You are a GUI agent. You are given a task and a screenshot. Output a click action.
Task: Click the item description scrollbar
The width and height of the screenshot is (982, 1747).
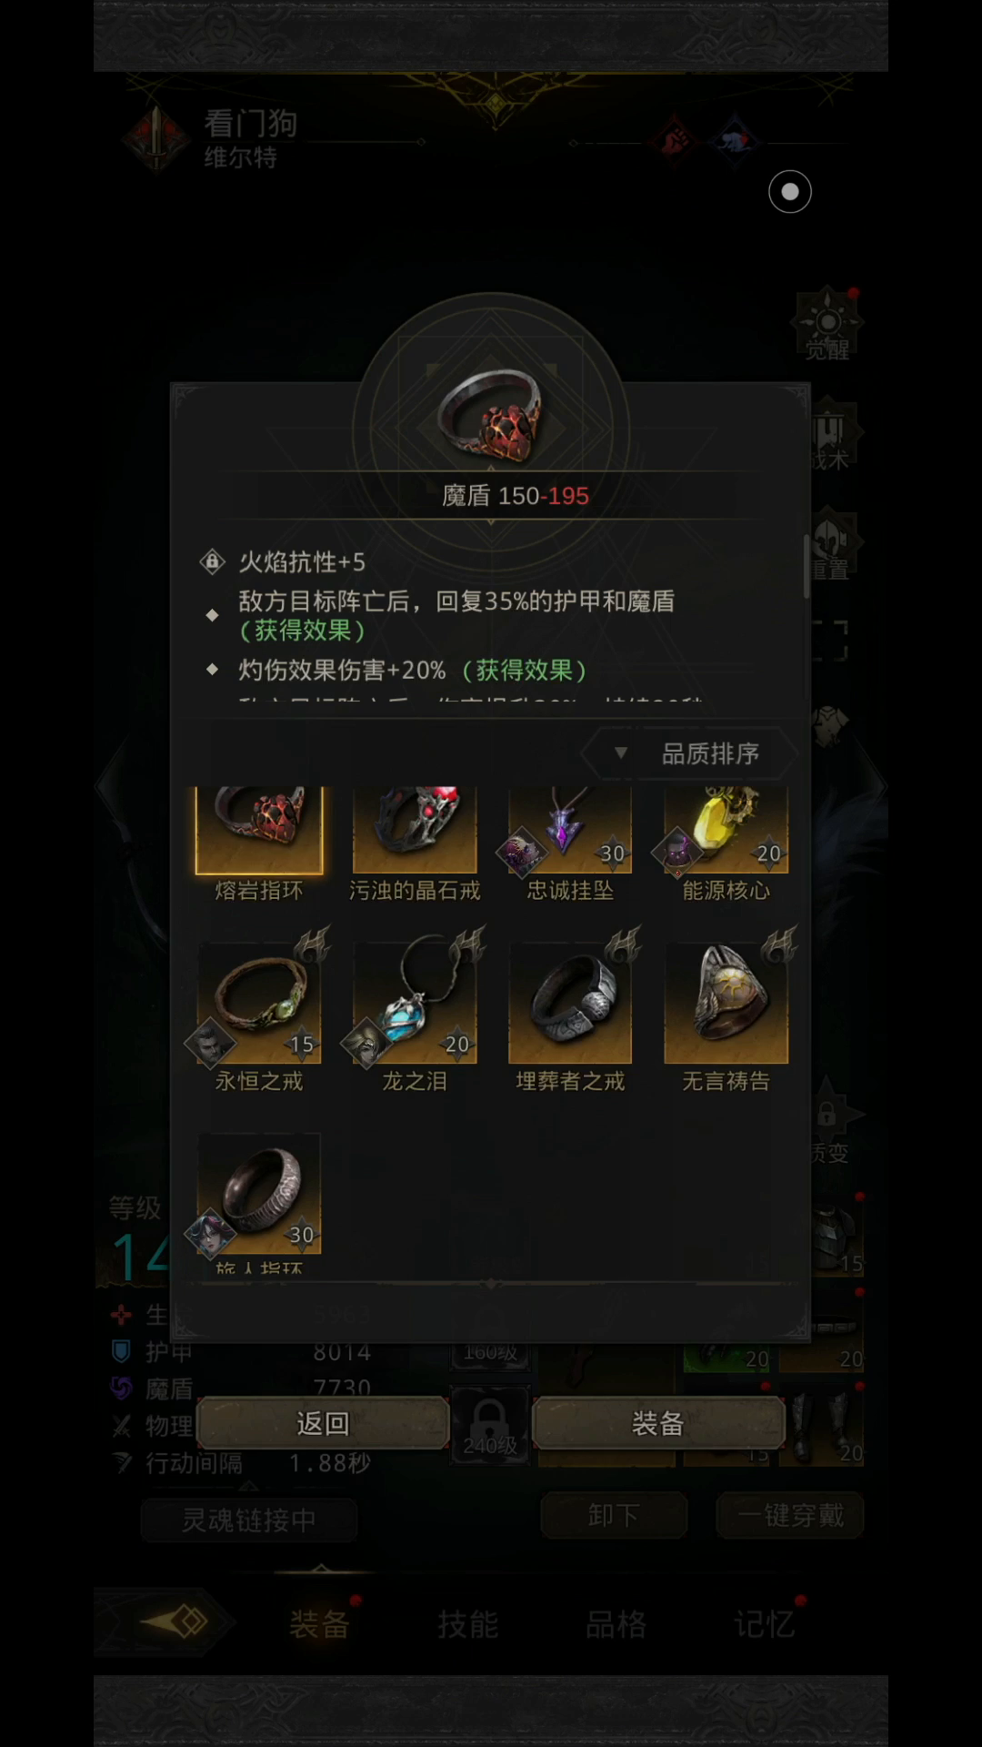click(x=806, y=566)
